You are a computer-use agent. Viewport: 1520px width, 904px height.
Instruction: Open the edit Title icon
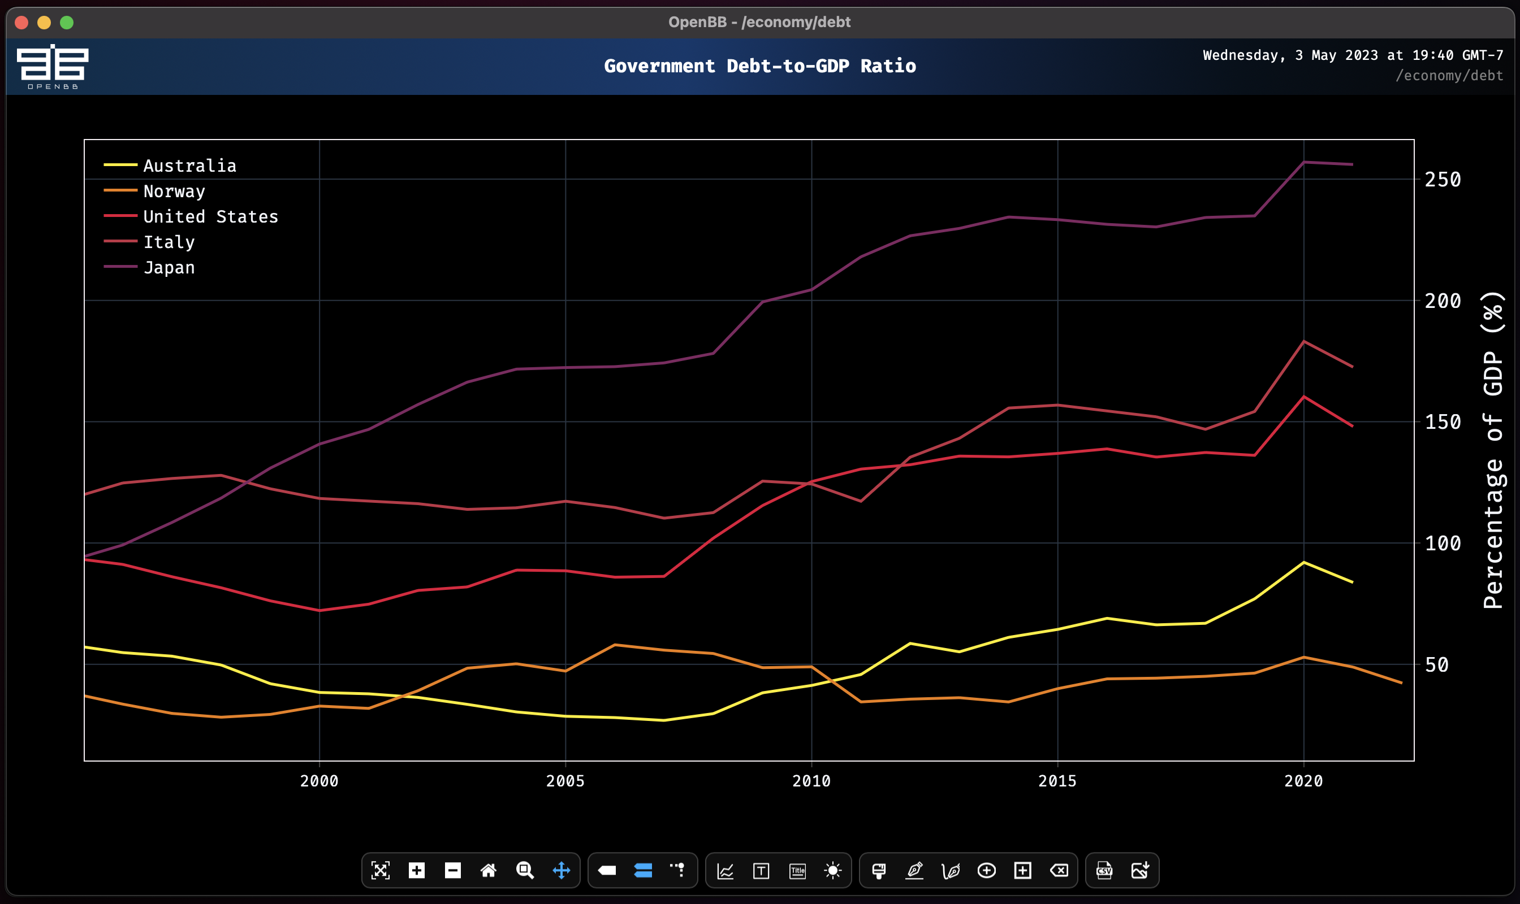pyautogui.click(x=797, y=870)
